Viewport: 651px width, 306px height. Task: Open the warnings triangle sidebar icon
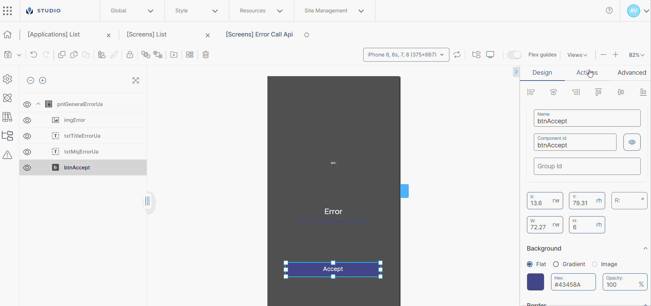pyautogui.click(x=7, y=155)
